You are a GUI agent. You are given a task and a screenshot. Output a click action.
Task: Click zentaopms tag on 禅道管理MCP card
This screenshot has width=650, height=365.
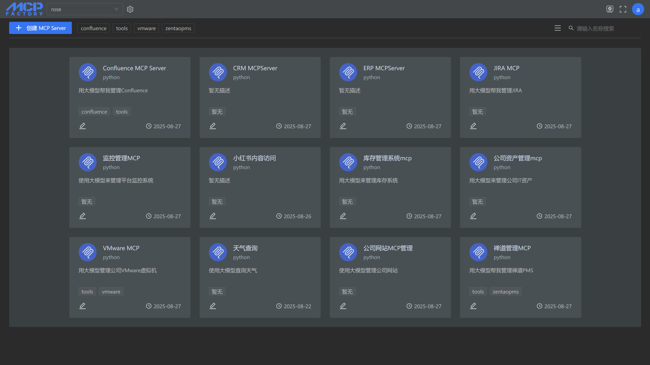pyautogui.click(x=506, y=291)
